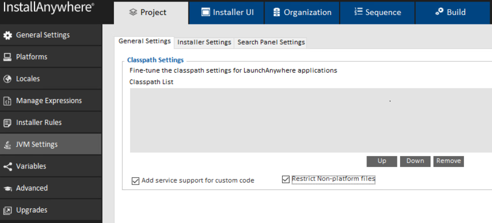The image size is (492, 223).
Task: Open Search Panel Settings subtab
Action: point(271,42)
